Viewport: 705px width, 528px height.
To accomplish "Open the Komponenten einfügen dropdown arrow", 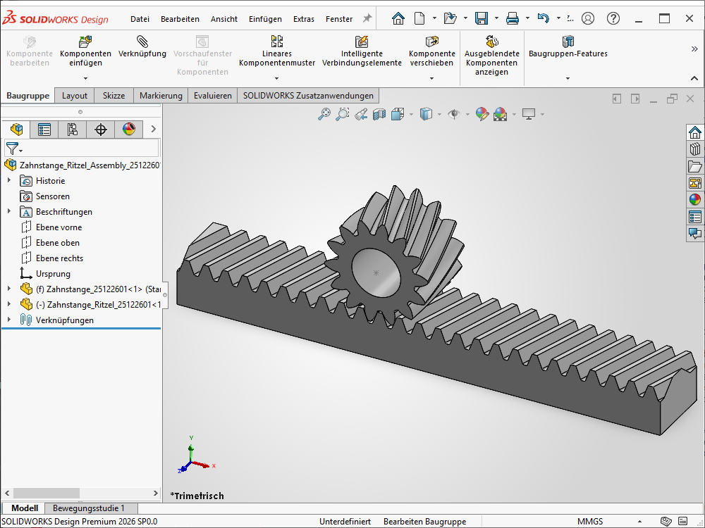I will click(x=85, y=78).
